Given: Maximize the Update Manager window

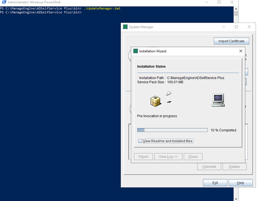Looking at the screenshot, I should click(x=236, y=27).
